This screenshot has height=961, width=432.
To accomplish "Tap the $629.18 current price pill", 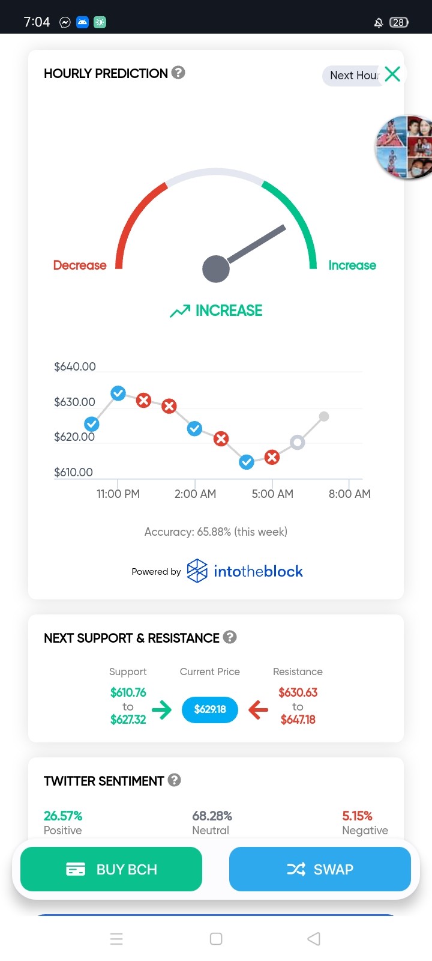I will click(210, 709).
